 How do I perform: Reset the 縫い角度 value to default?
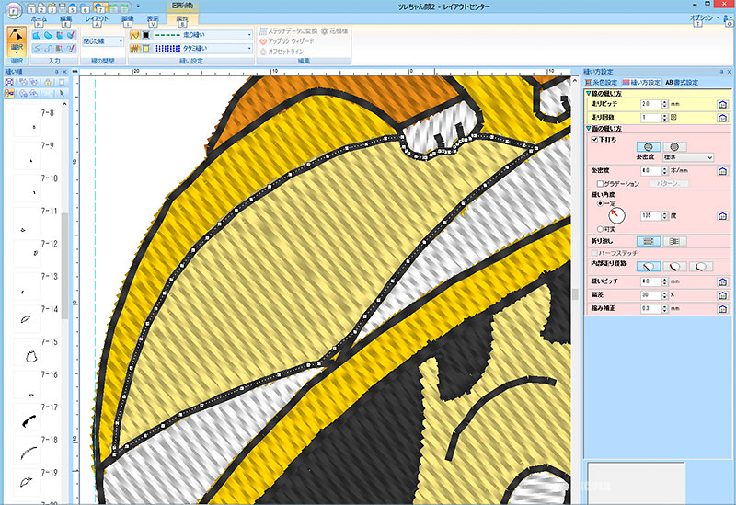pos(722,215)
